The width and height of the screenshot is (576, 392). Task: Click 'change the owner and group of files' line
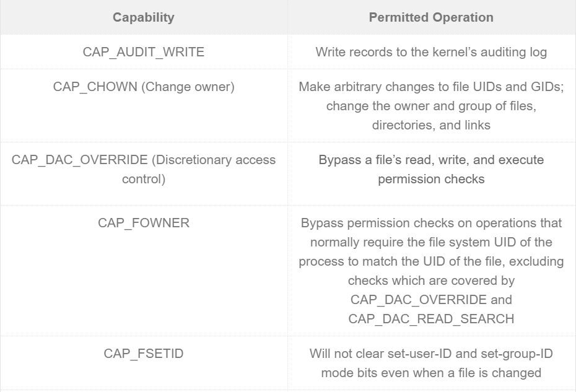[431, 106]
